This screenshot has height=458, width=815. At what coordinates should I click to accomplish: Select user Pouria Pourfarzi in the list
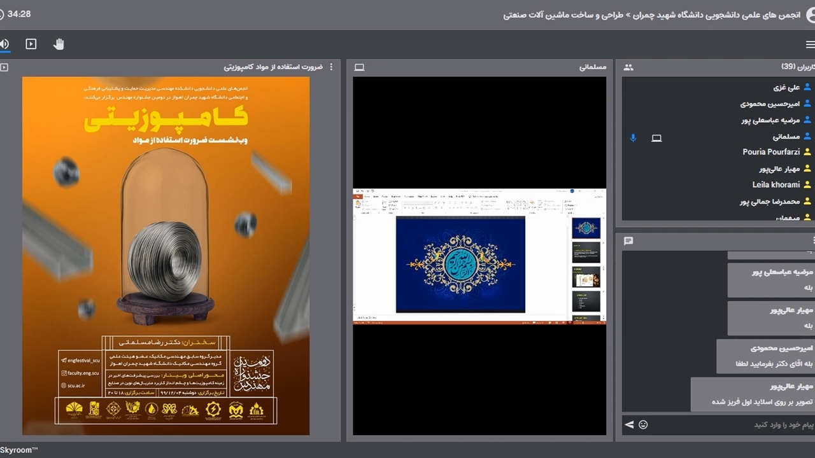pyautogui.click(x=771, y=152)
